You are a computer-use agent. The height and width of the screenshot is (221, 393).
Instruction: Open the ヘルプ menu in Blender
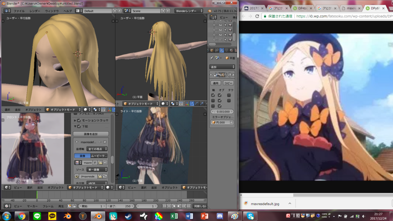(x=68, y=11)
